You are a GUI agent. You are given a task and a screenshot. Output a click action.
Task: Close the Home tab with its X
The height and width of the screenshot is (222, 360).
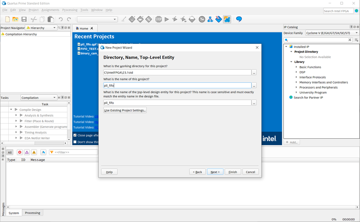coord(92,28)
